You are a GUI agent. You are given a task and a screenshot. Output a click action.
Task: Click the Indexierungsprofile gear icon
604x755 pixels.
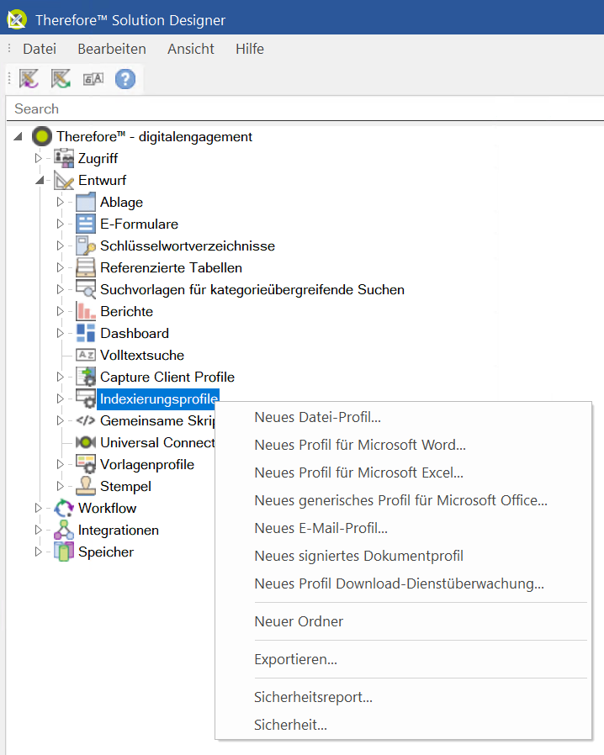coord(86,399)
